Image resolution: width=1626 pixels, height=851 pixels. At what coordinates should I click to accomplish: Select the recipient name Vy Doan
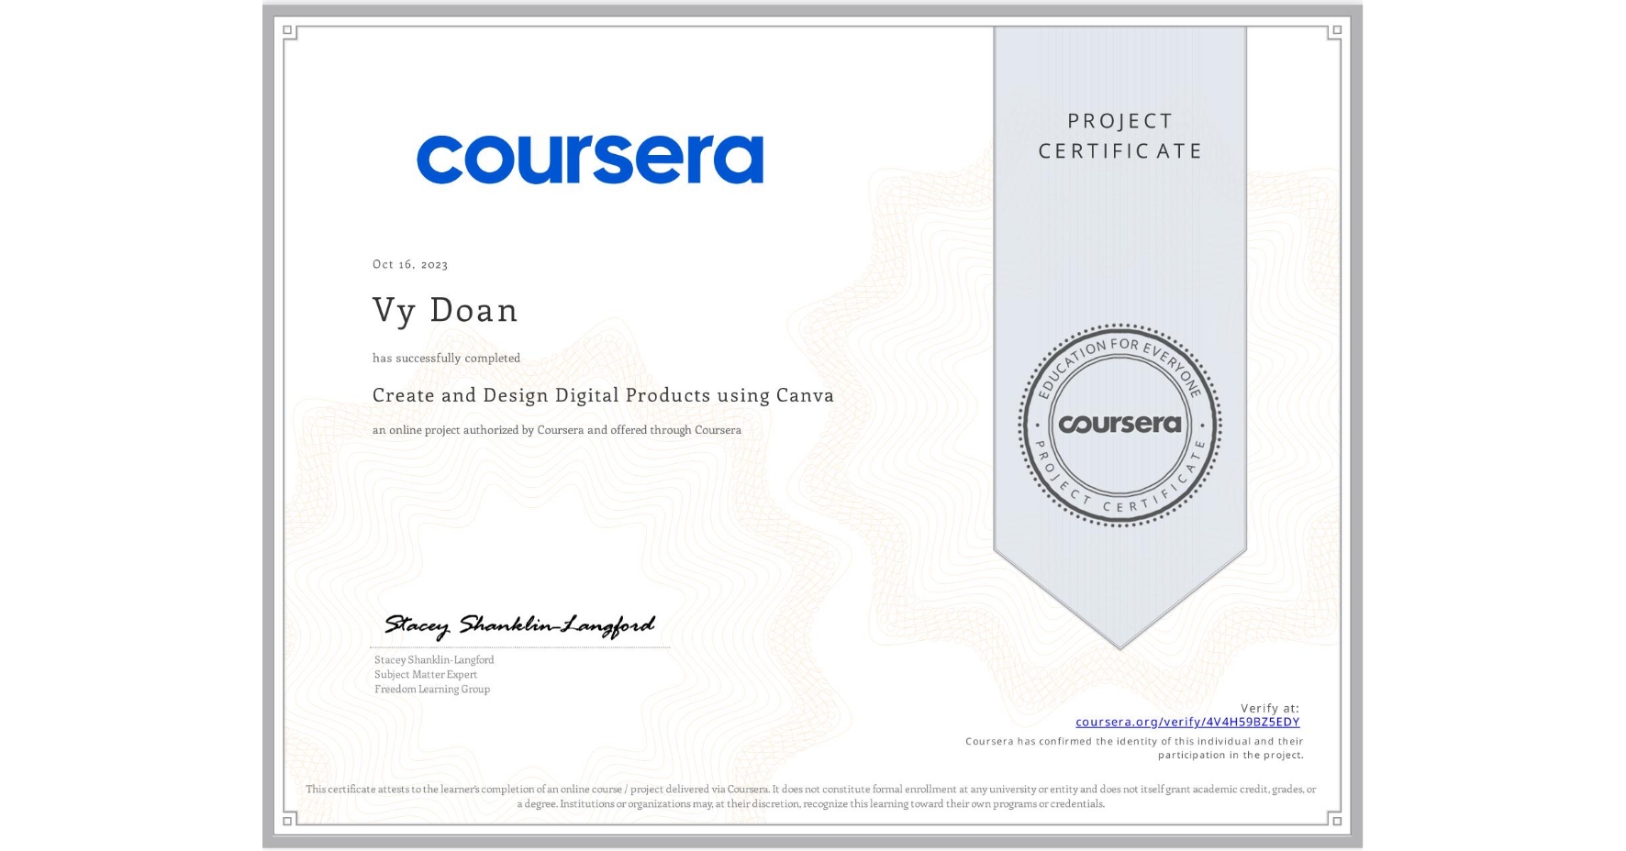point(445,310)
